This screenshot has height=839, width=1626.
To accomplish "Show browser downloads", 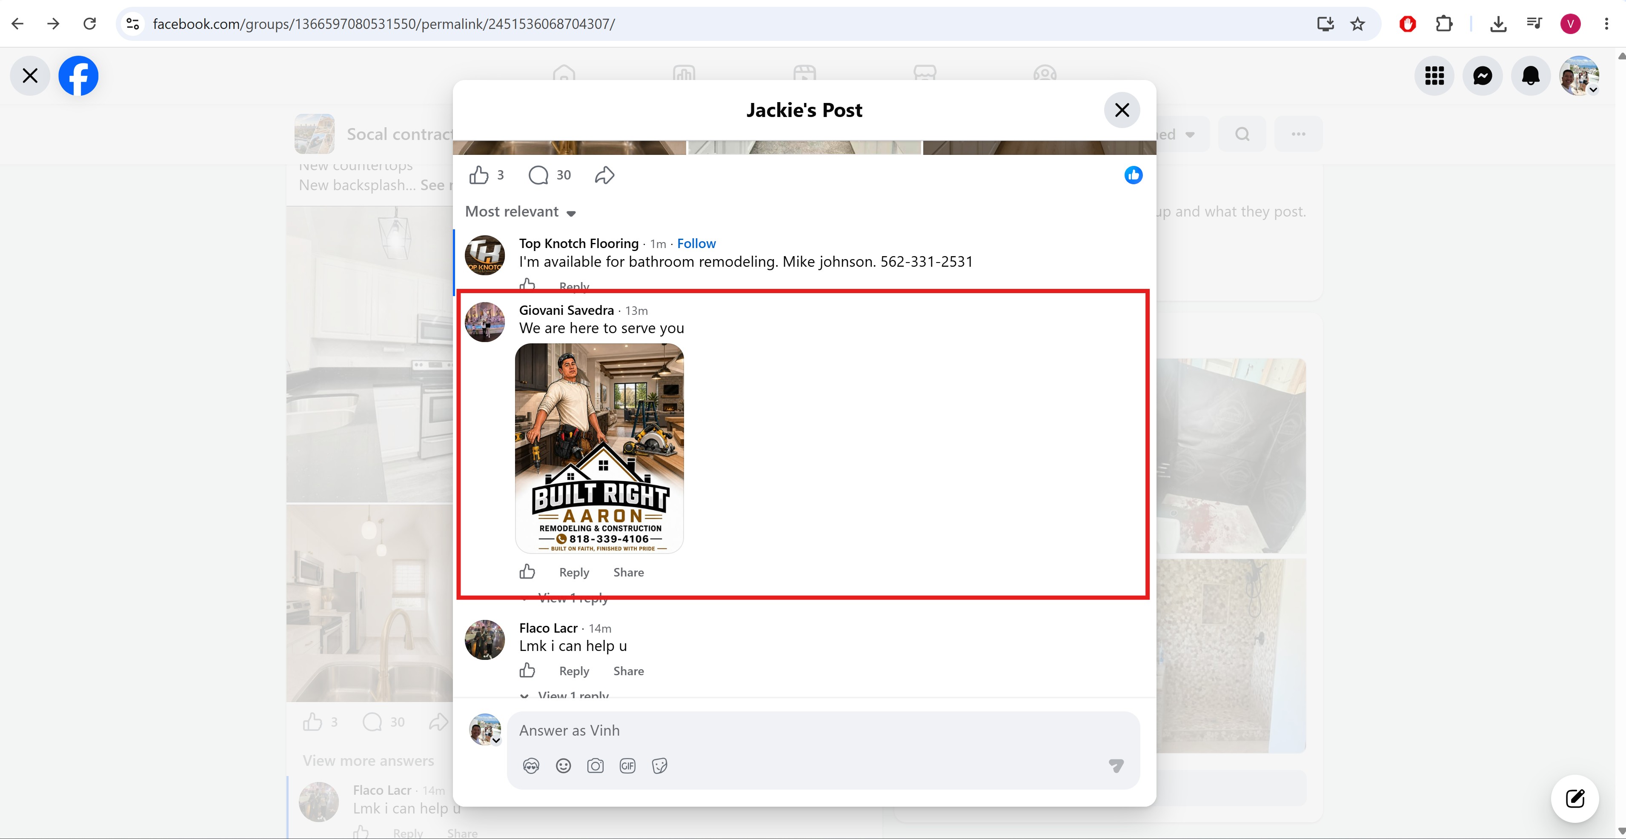I will [x=1498, y=24].
